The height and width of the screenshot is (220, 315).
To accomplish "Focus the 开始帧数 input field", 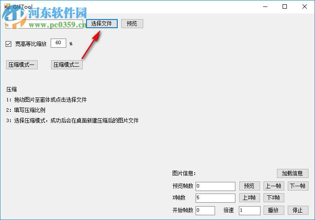I will pyautogui.click(x=205, y=210).
